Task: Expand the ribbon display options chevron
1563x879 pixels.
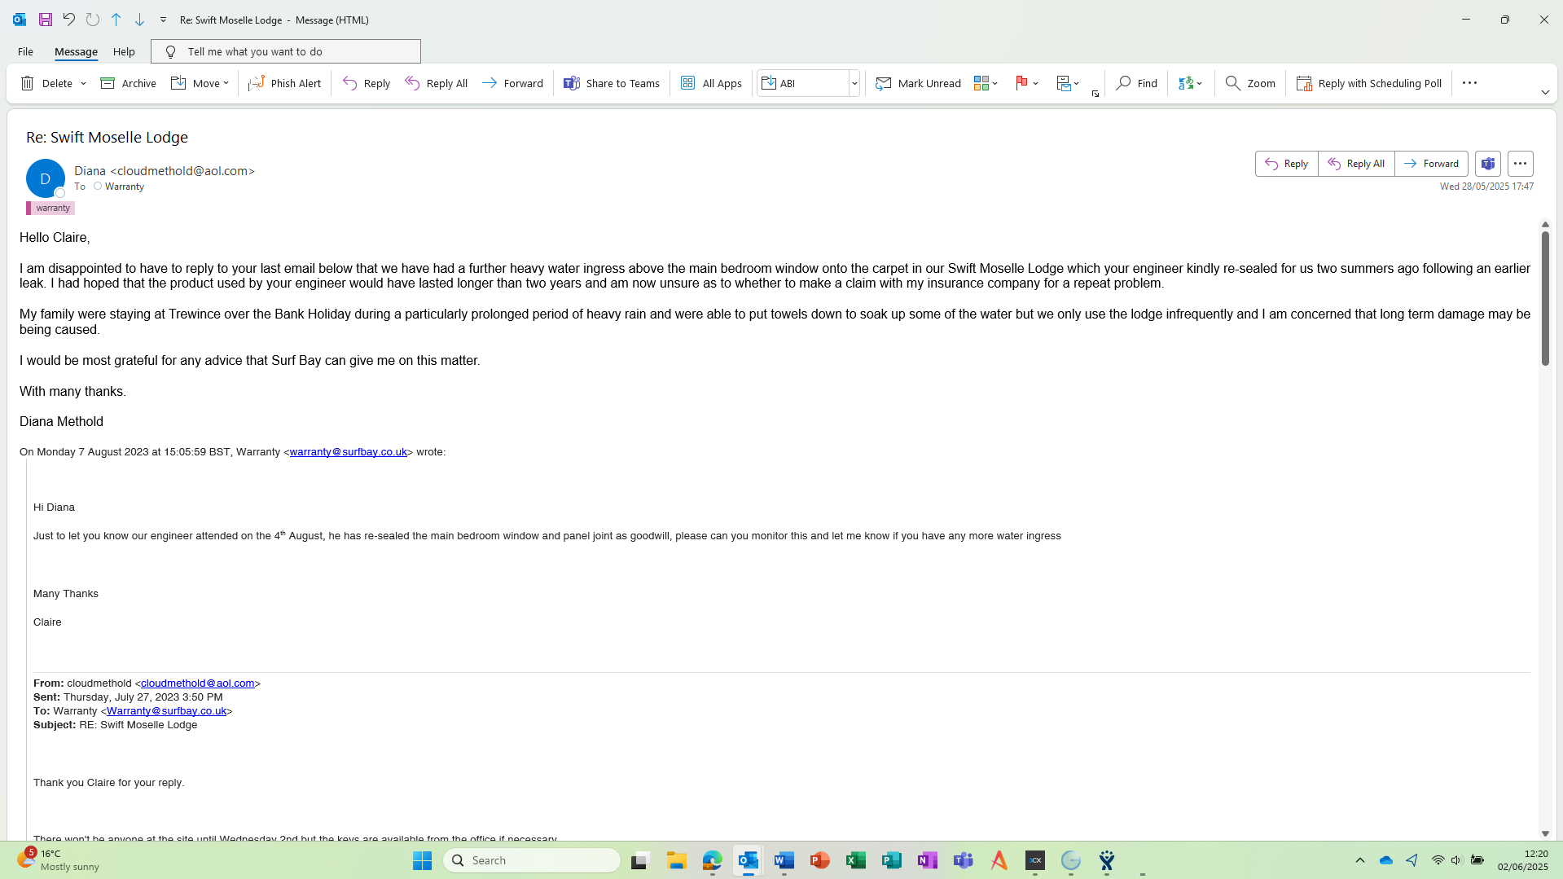Action: point(1545,93)
